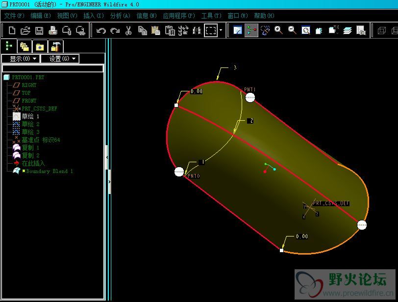Screen dimensions: 398x302
Task: Zoom out with magnifier minus
Action: (x=292, y=30)
